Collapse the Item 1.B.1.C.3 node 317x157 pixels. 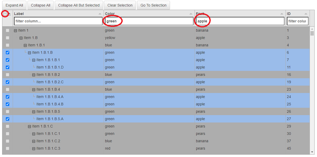(34, 148)
